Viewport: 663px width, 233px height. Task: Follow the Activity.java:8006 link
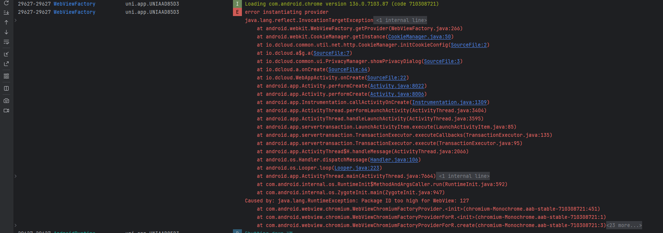point(397,94)
